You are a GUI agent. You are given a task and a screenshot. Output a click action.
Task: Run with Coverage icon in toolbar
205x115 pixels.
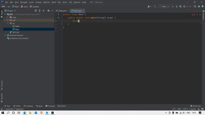point(181,6)
